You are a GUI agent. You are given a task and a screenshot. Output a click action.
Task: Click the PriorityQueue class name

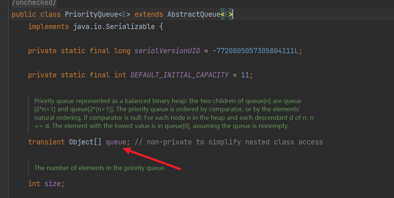point(91,15)
